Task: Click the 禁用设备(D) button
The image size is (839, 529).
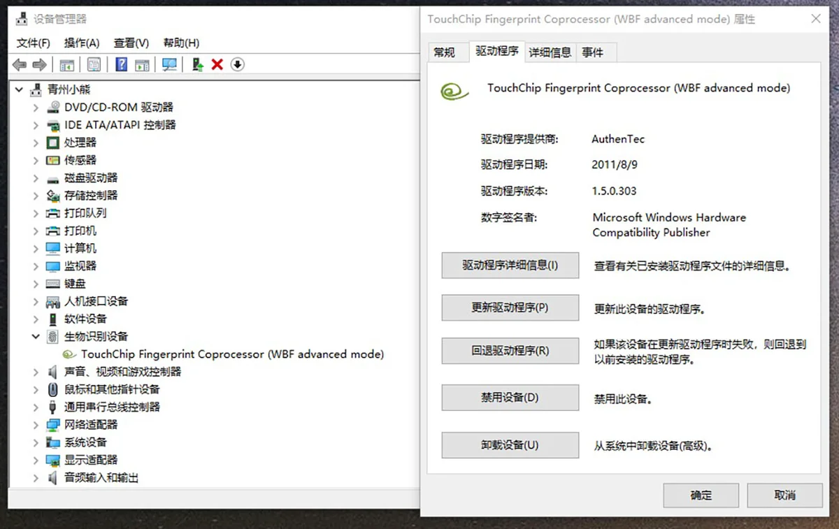Action: click(x=510, y=398)
